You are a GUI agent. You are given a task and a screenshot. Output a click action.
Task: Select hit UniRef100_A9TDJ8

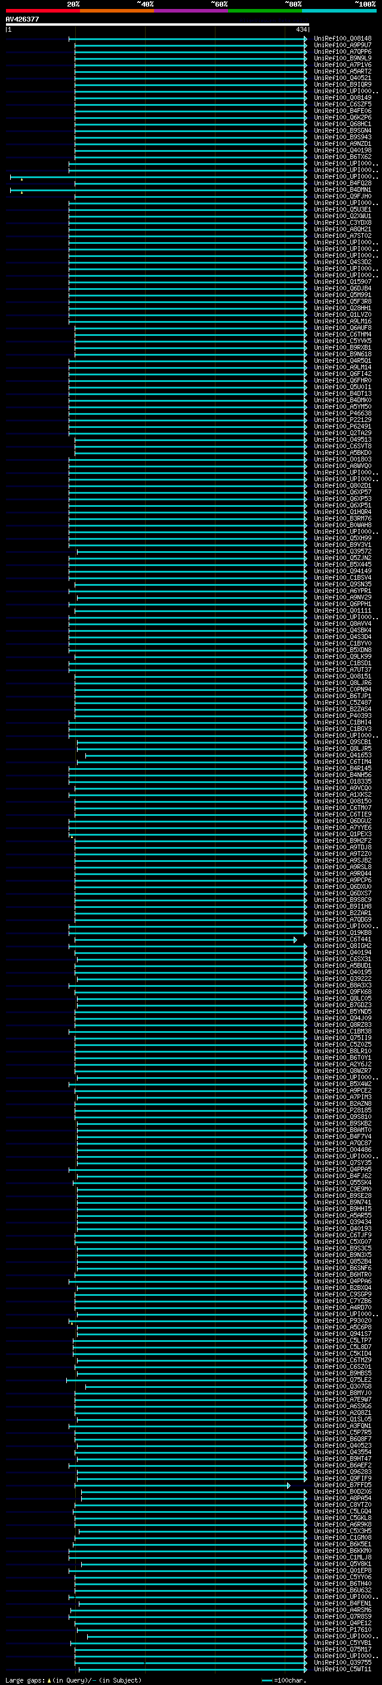coord(343,847)
